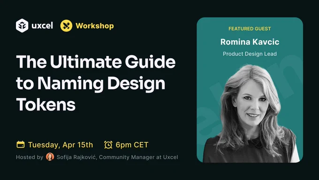Click the date "Tuesday, Apr 15th"

[61, 145]
